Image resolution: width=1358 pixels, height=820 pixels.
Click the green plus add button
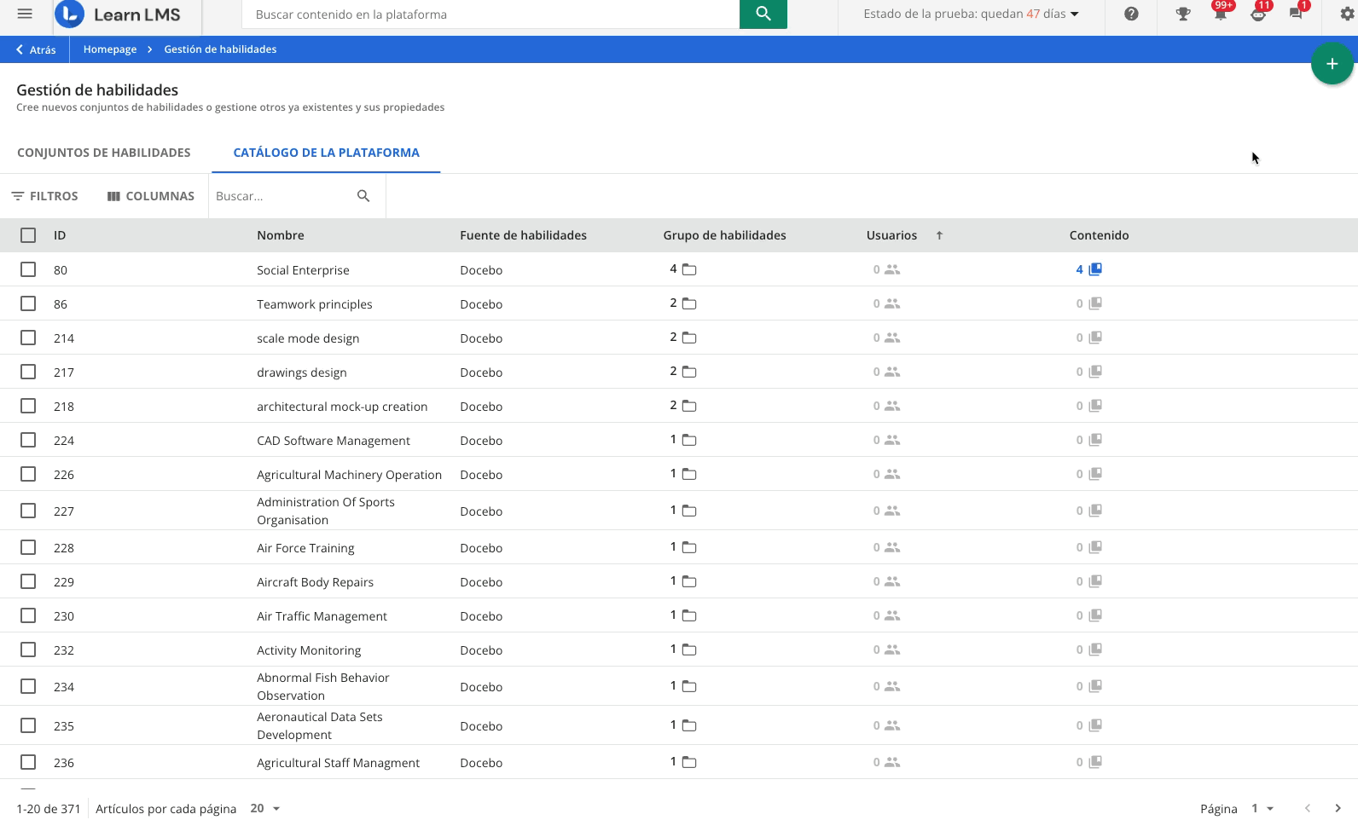pos(1332,64)
